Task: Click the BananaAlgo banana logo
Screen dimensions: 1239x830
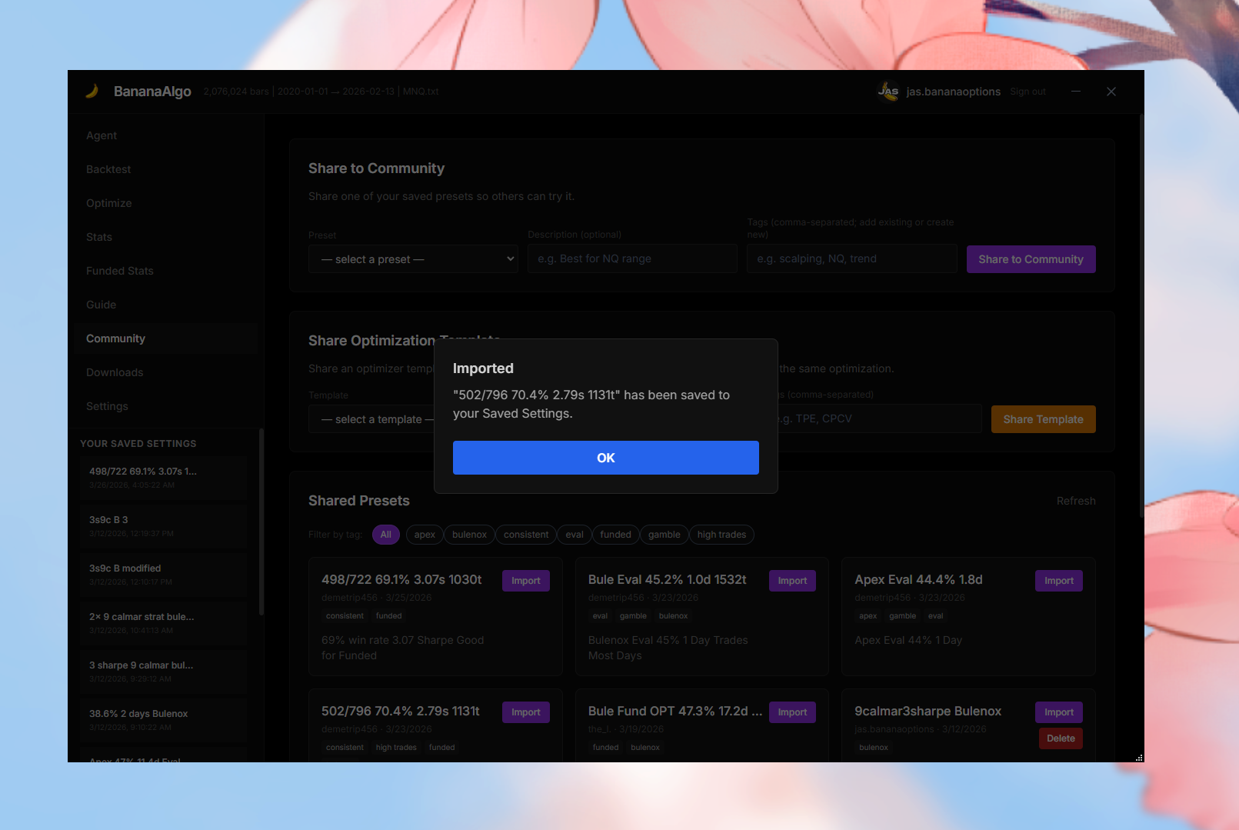Action: tap(92, 91)
